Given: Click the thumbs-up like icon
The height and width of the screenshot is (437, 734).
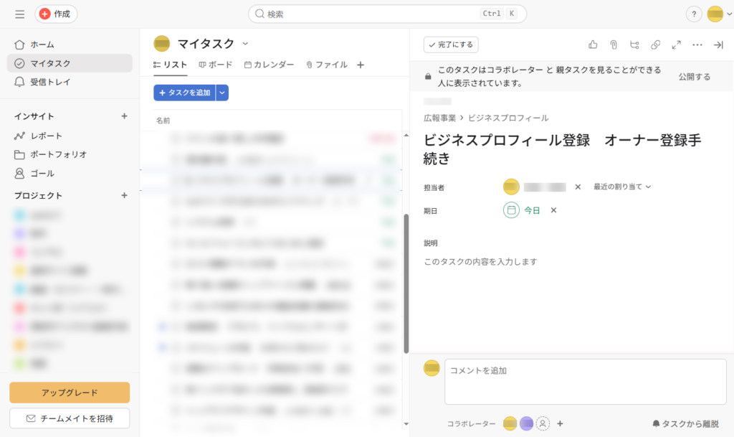Looking at the screenshot, I should pyautogui.click(x=593, y=44).
